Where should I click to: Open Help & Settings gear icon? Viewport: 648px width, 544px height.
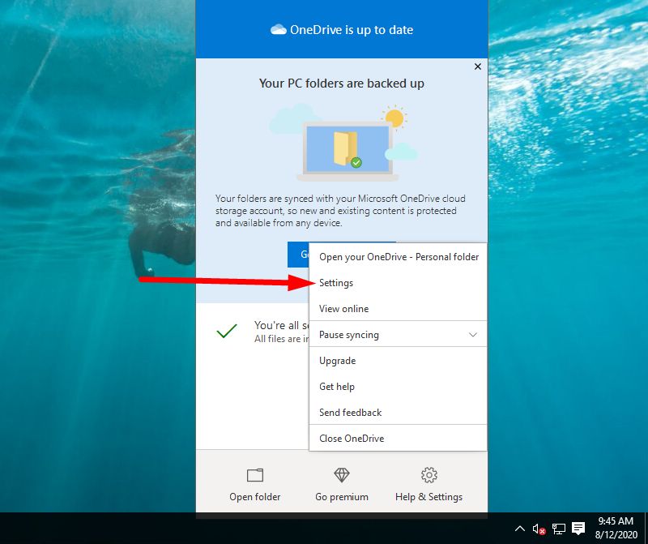click(428, 475)
